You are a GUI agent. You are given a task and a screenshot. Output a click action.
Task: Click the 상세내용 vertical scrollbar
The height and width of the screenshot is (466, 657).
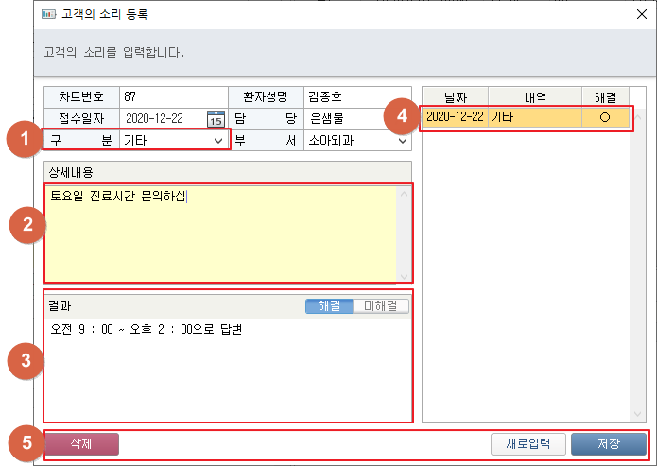coord(406,233)
